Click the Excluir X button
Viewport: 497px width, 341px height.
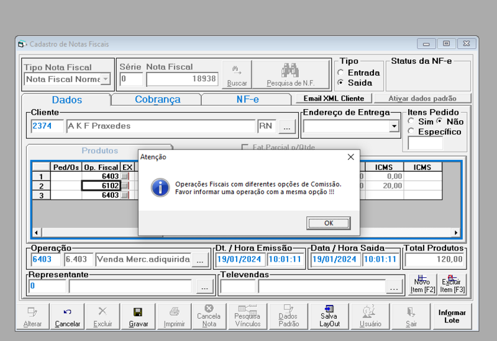click(x=103, y=317)
